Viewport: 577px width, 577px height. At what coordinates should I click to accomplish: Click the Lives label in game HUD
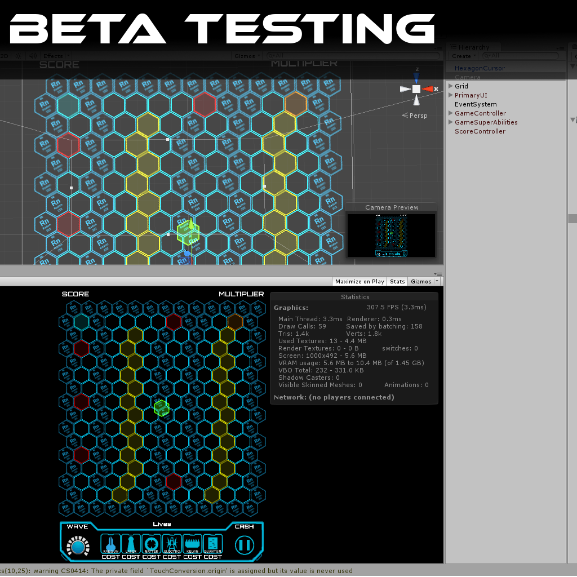[x=162, y=524]
